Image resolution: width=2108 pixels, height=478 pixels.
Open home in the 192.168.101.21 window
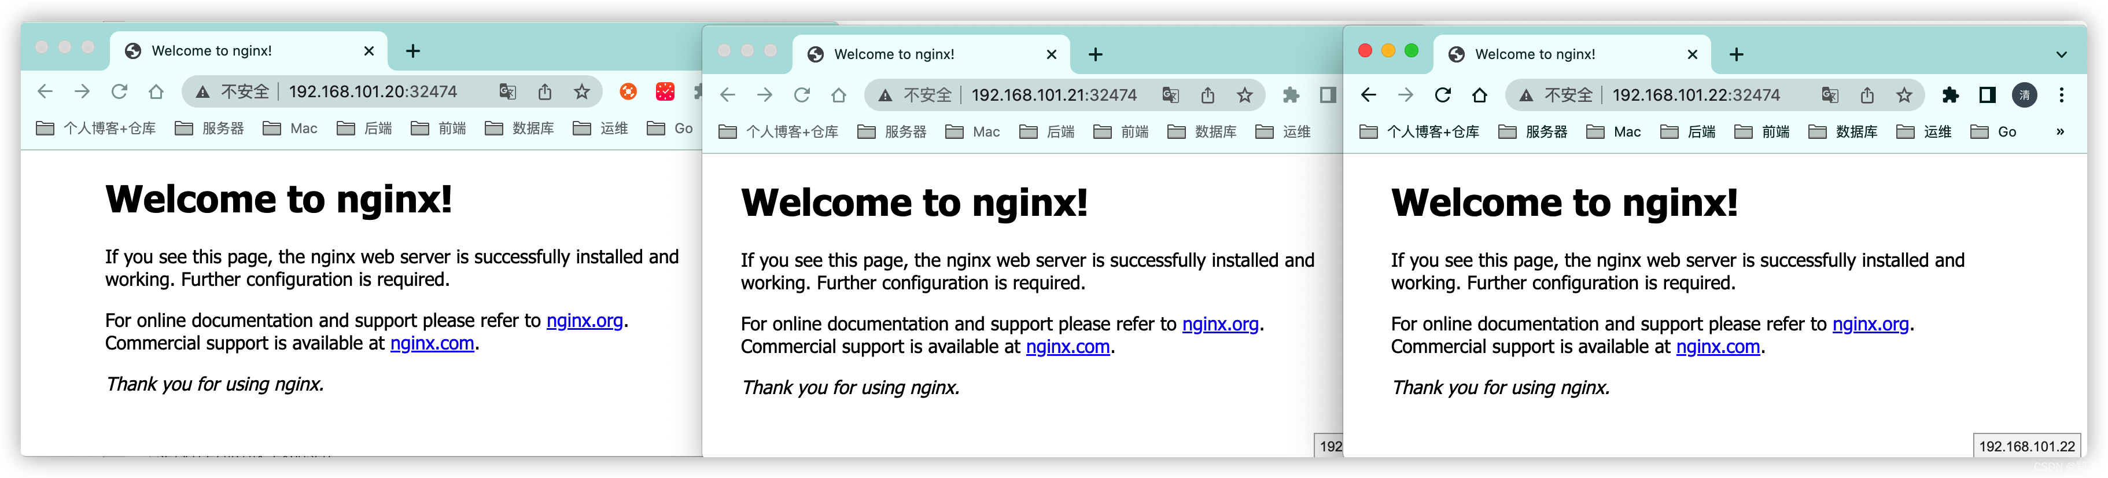pyautogui.click(x=839, y=95)
